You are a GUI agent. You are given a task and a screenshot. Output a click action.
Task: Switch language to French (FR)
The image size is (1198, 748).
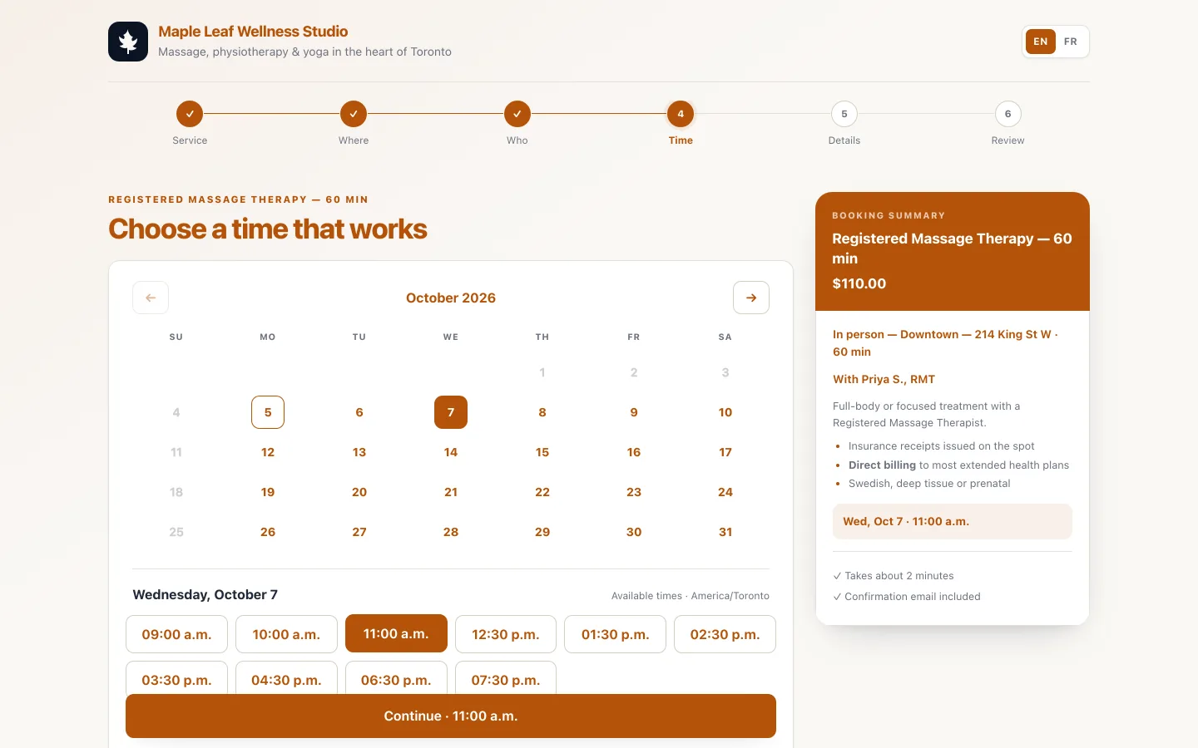pyautogui.click(x=1071, y=42)
